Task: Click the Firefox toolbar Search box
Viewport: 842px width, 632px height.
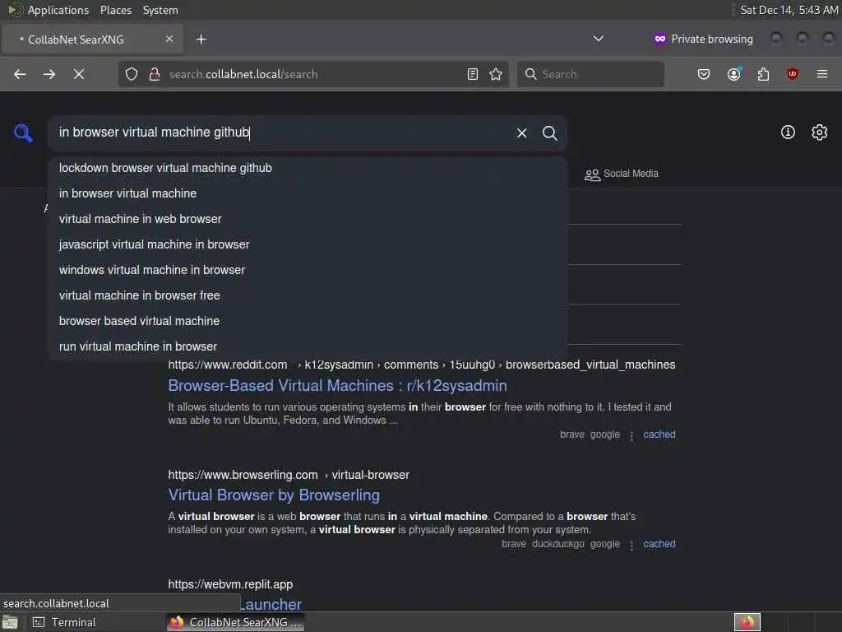Action: tap(590, 74)
